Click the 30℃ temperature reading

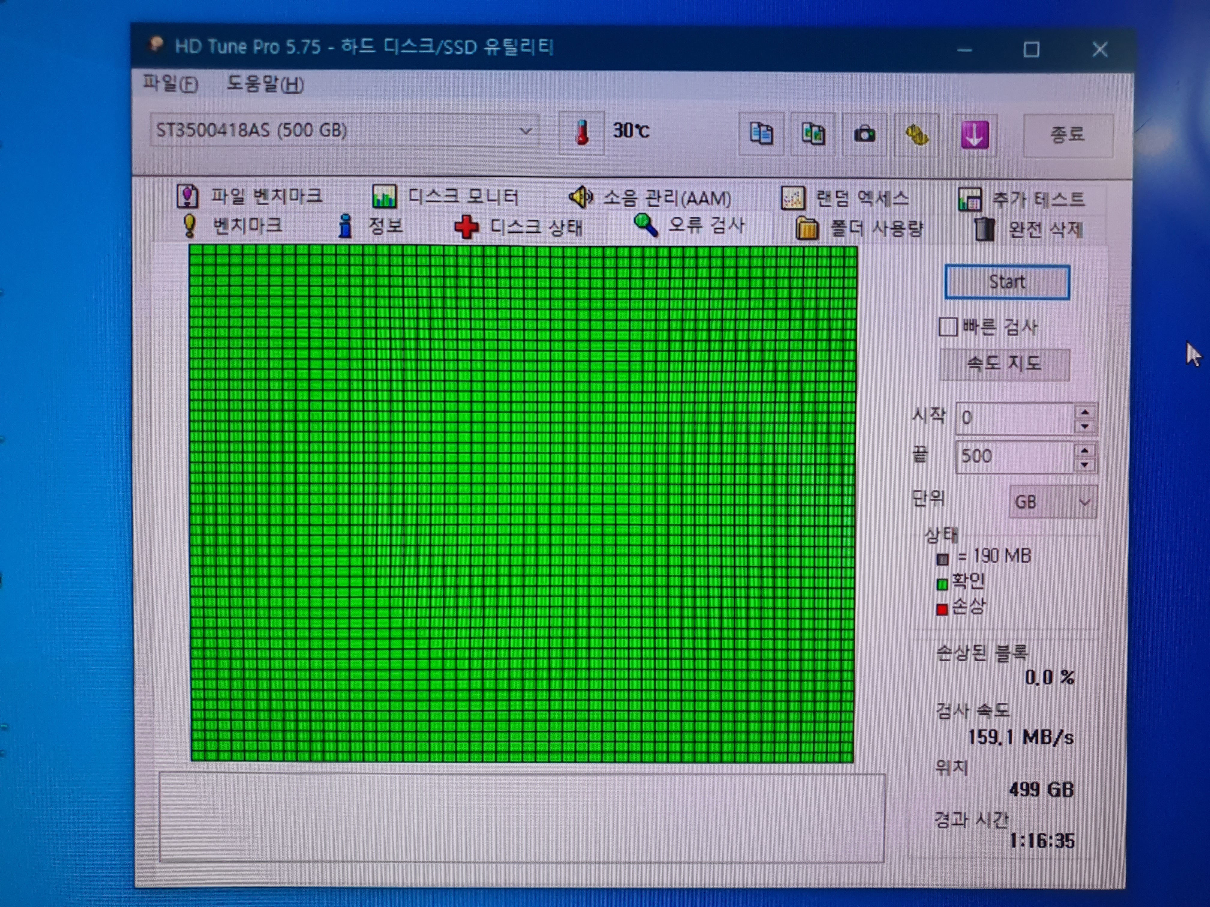click(x=631, y=131)
